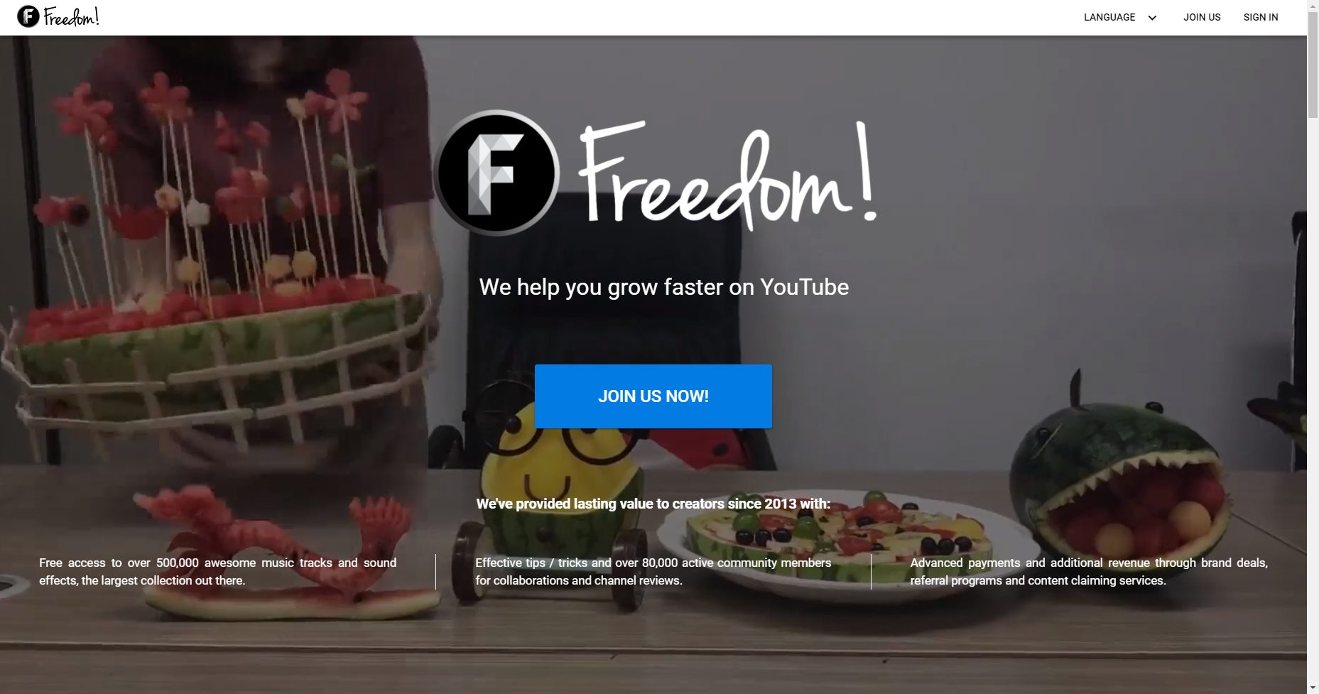Screen dimensions: 1319x694
Task: Click the large circular F emblem
Action: pos(496,173)
